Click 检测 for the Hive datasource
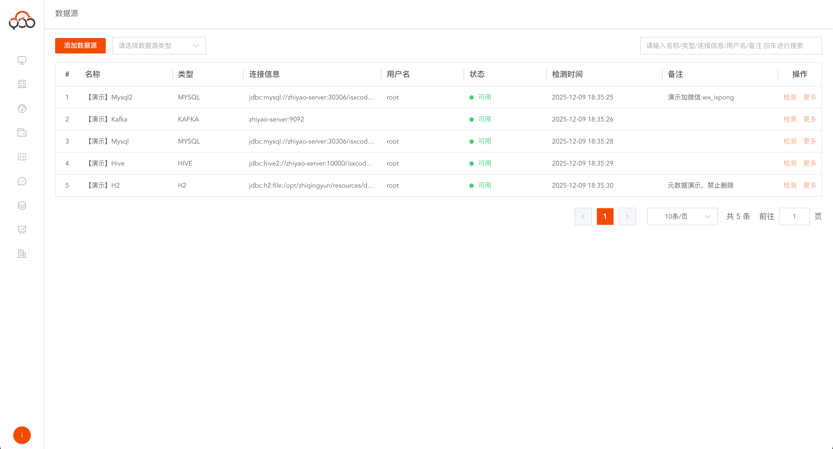833x449 pixels. (790, 163)
